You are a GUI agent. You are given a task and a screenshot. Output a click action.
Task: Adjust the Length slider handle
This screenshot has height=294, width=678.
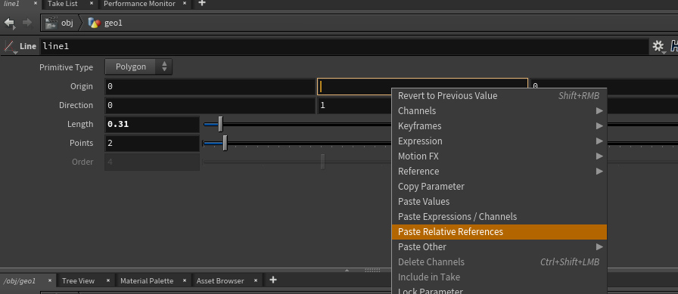pyautogui.click(x=220, y=125)
